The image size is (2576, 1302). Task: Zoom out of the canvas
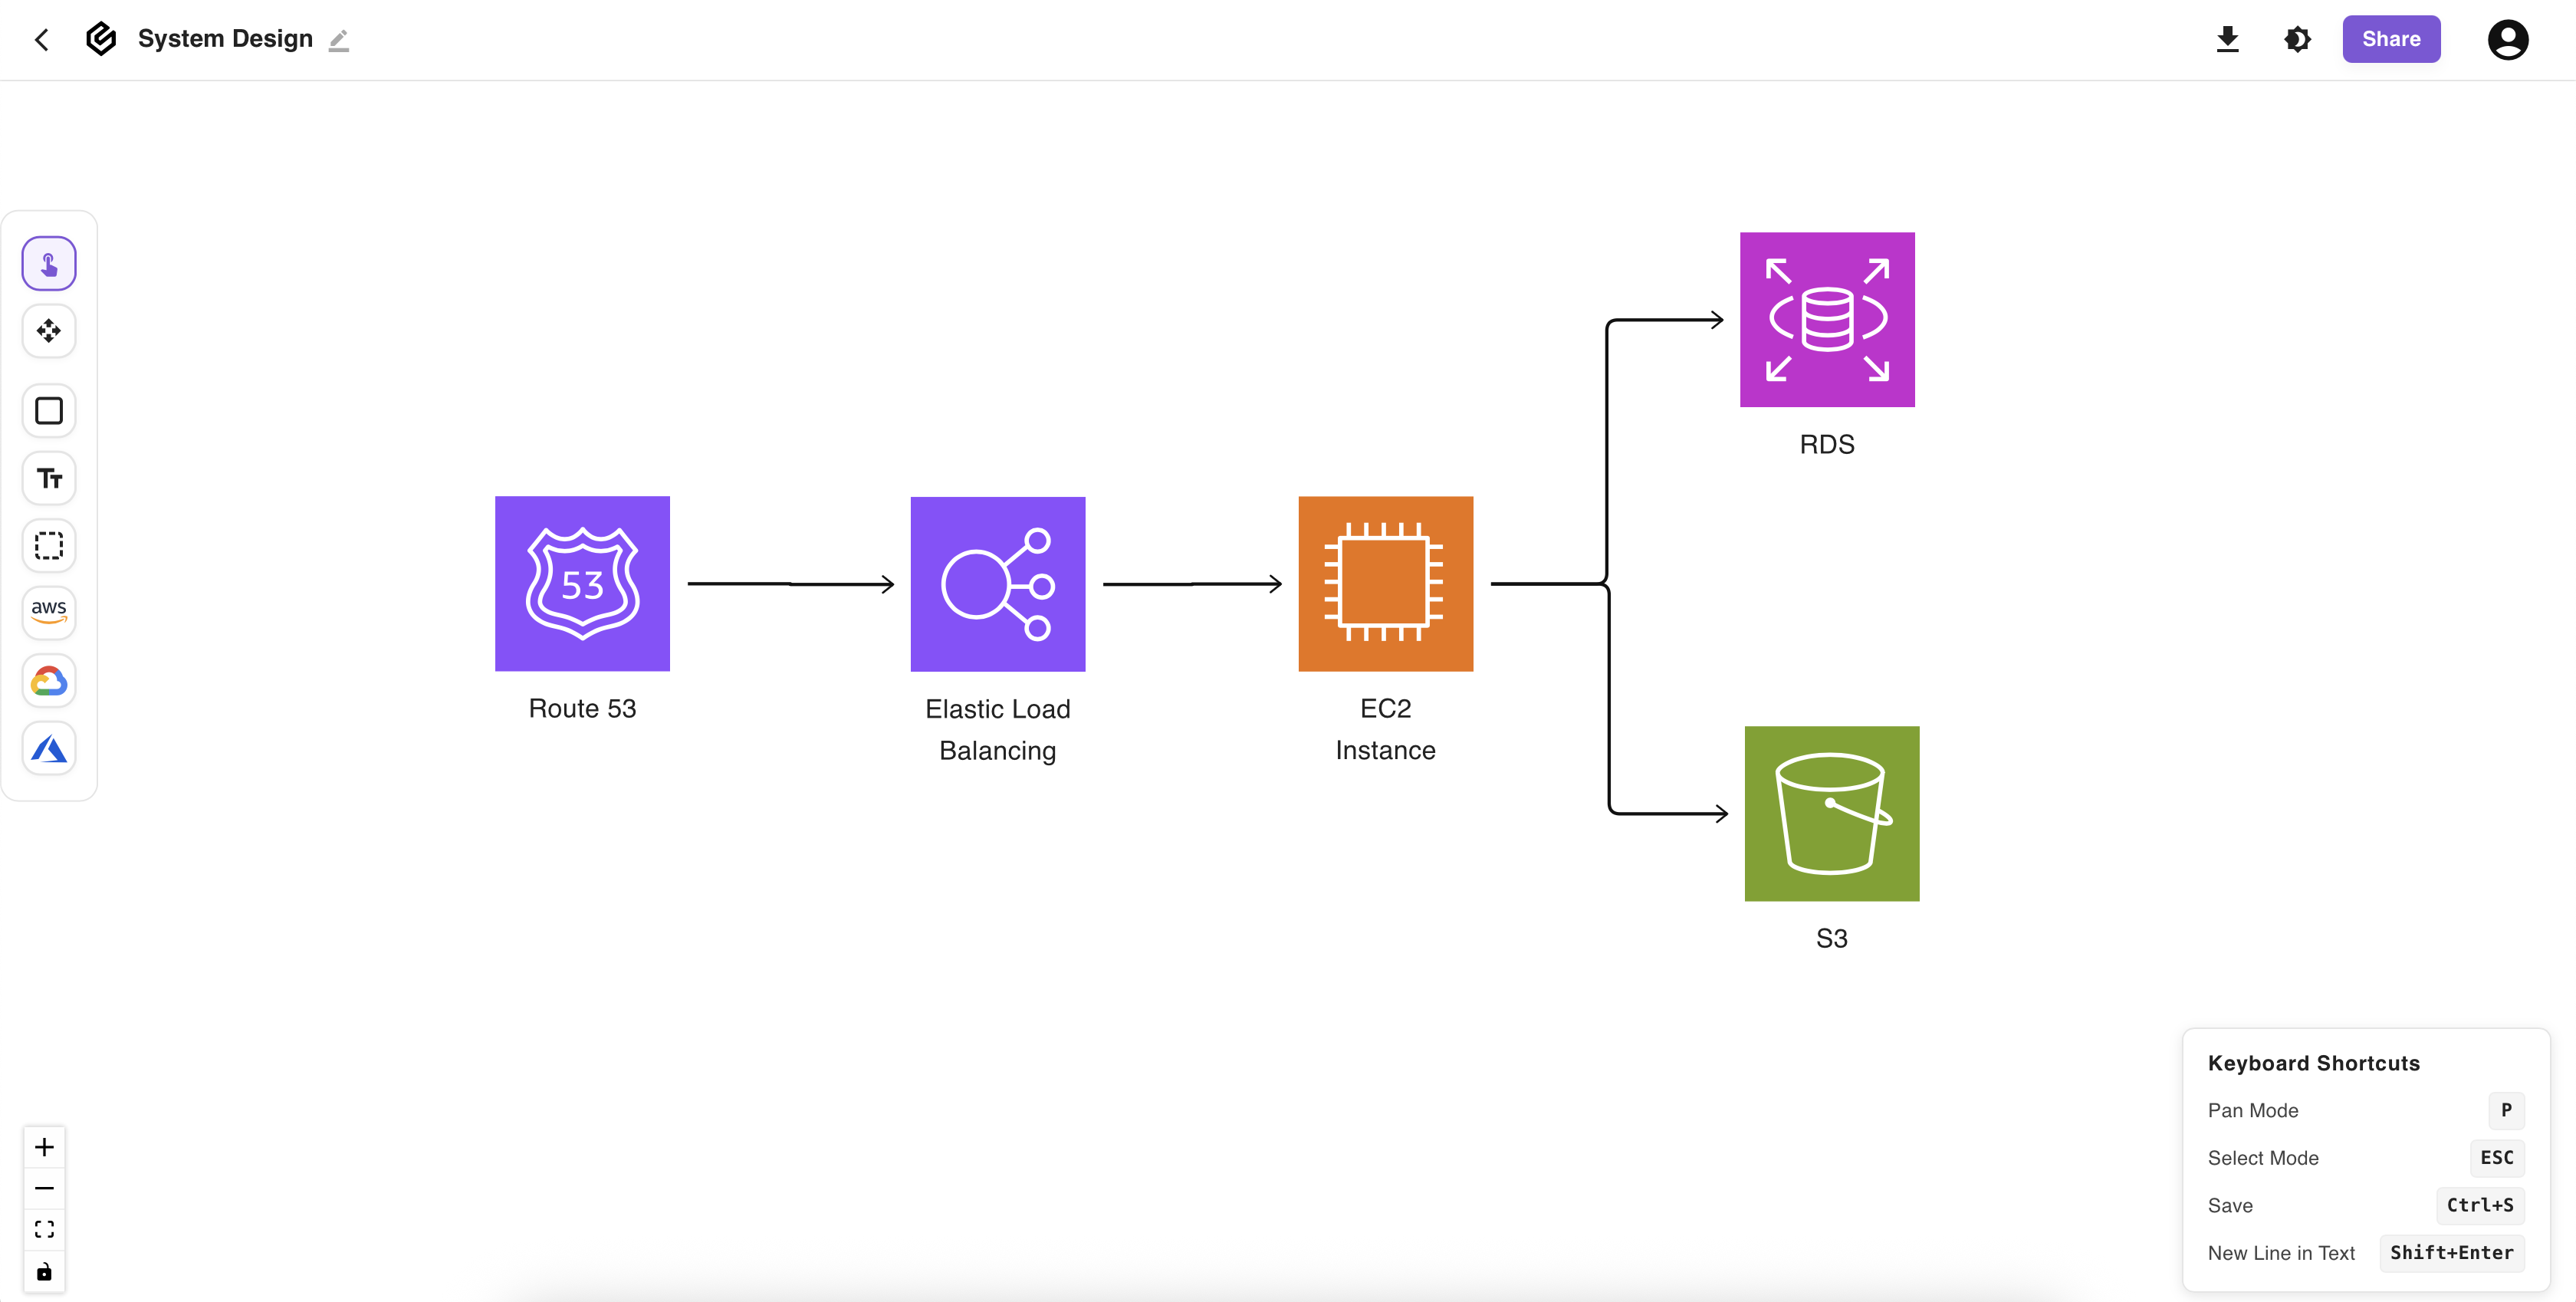(44, 1188)
